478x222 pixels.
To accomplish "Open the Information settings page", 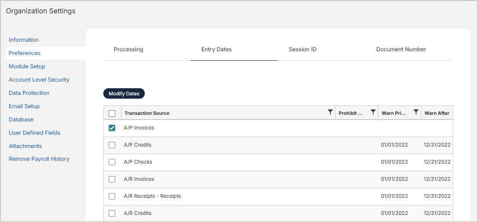I will (24, 40).
